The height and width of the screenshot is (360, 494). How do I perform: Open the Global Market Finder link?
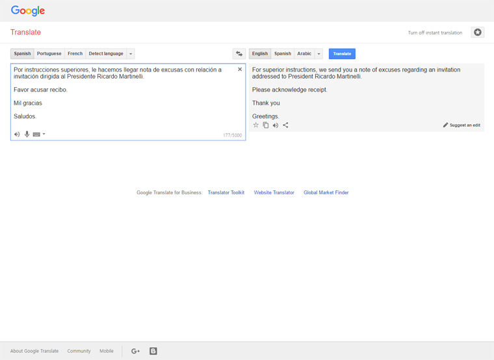(326, 192)
